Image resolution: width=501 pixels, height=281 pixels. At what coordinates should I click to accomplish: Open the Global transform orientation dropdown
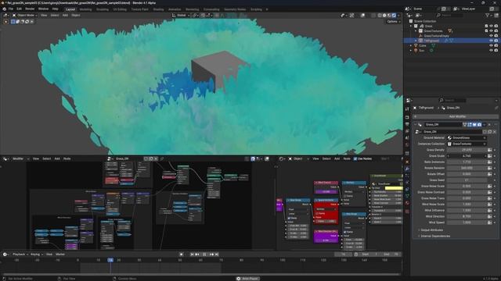(181, 16)
